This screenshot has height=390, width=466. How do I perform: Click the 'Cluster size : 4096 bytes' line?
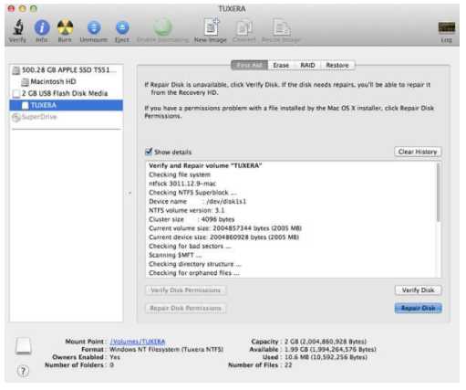point(192,219)
